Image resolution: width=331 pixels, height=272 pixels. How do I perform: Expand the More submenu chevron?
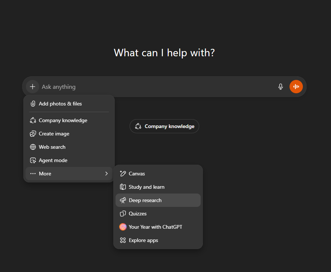coord(106,173)
